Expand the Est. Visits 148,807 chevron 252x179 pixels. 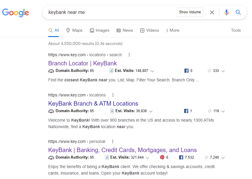tap(152, 71)
